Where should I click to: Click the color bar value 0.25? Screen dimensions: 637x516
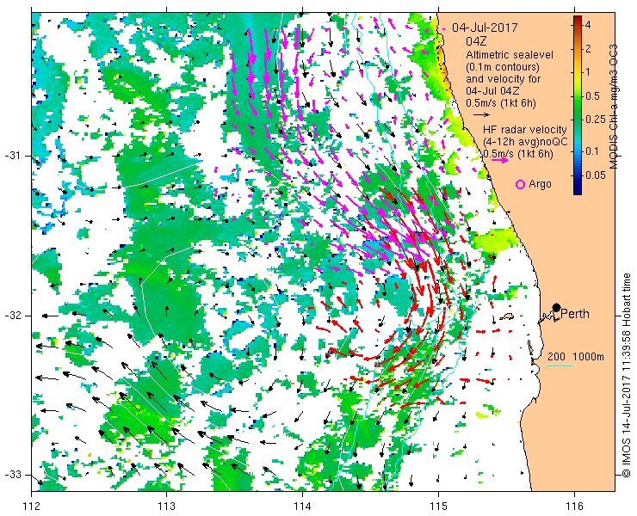point(595,120)
